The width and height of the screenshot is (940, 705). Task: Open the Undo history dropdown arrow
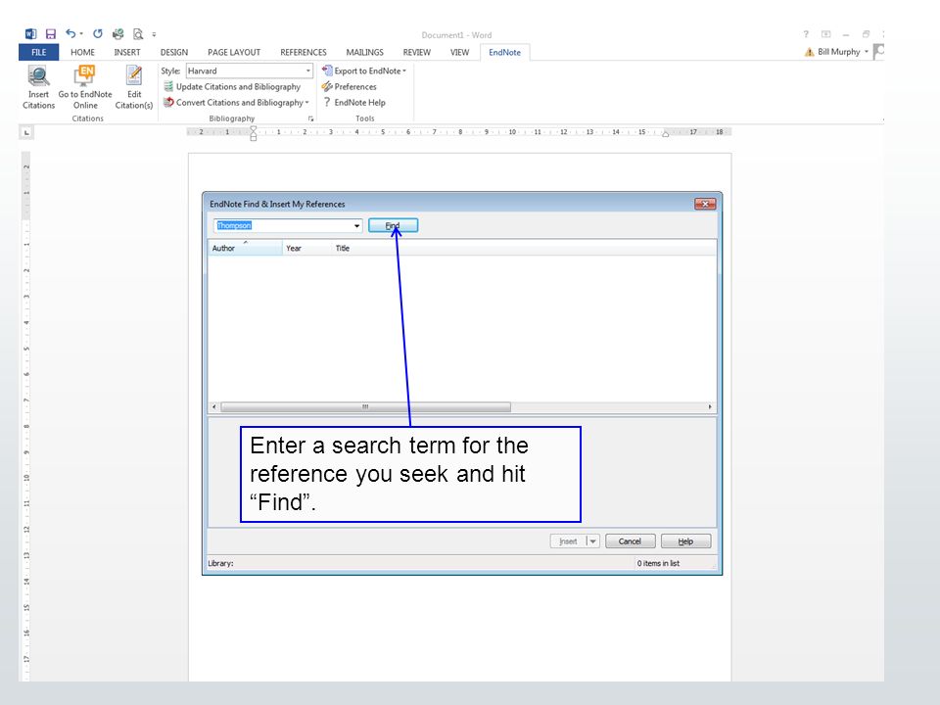click(x=81, y=34)
